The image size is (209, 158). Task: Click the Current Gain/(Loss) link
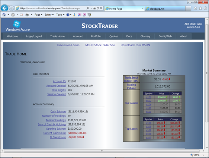click(x=55, y=133)
